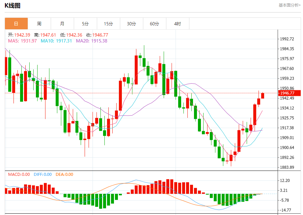The height and width of the screenshot is (215, 303).
Task: Open the 基本面分析> link
Action: pyautogui.click(x=289, y=5)
